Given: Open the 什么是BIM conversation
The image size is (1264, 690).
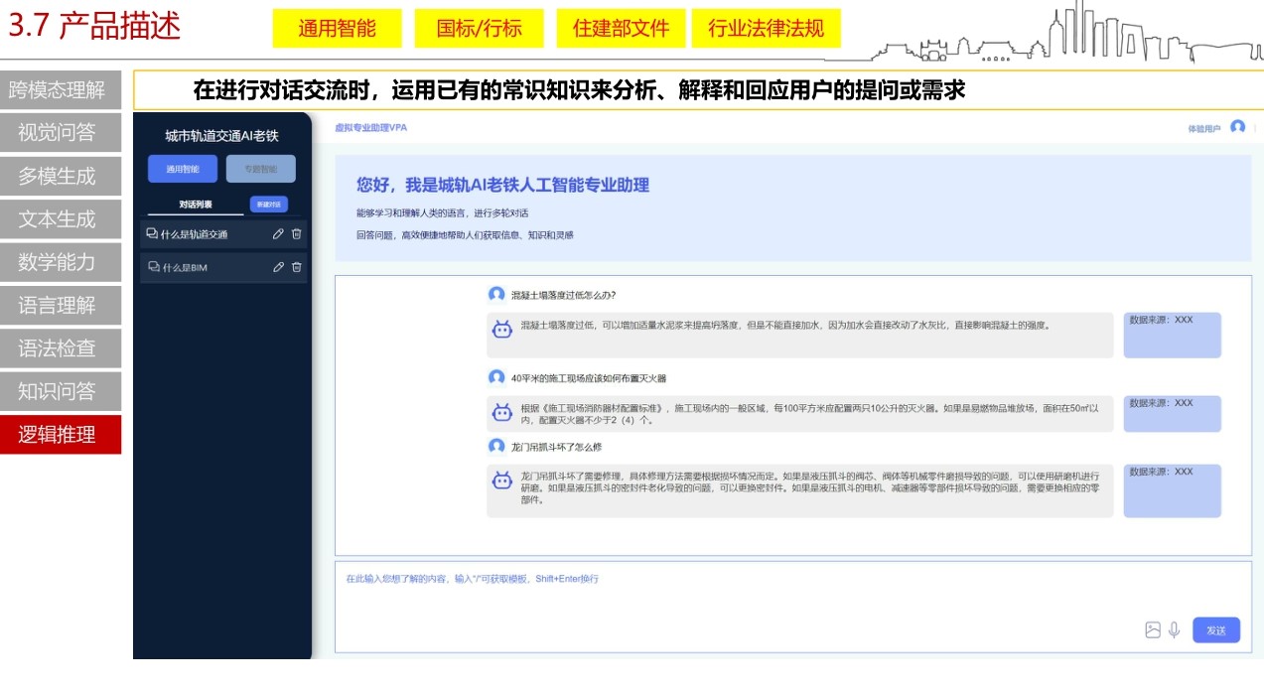Looking at the screenshot, I should [223, 267].
